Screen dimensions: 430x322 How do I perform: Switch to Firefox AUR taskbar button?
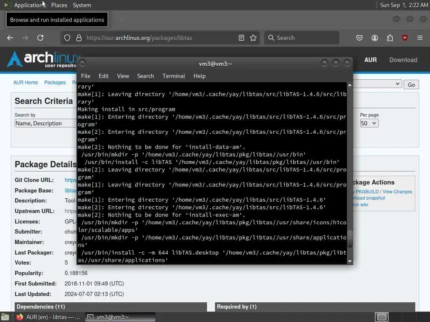click(48, 317)
